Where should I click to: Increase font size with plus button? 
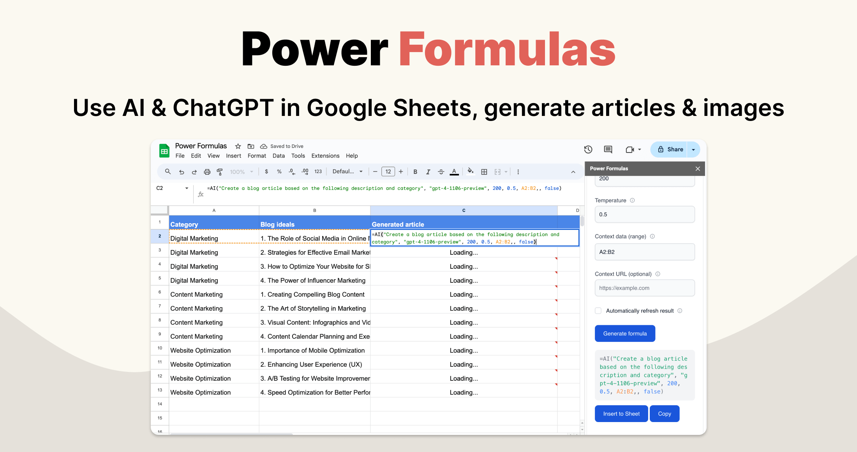(401, 172)
